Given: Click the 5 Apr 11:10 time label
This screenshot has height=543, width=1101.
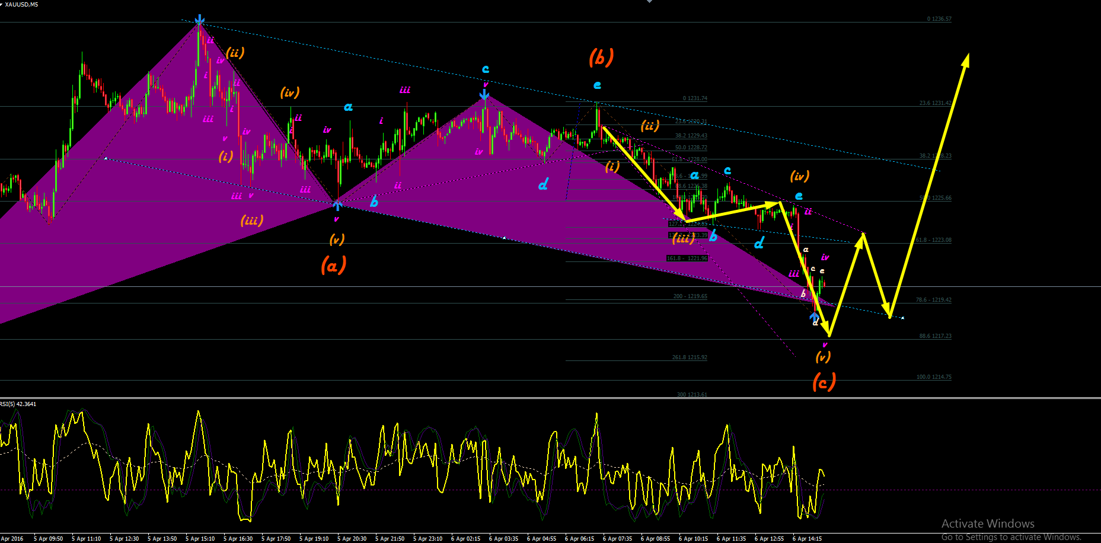Looking at the screenshot, I should 87,539.
